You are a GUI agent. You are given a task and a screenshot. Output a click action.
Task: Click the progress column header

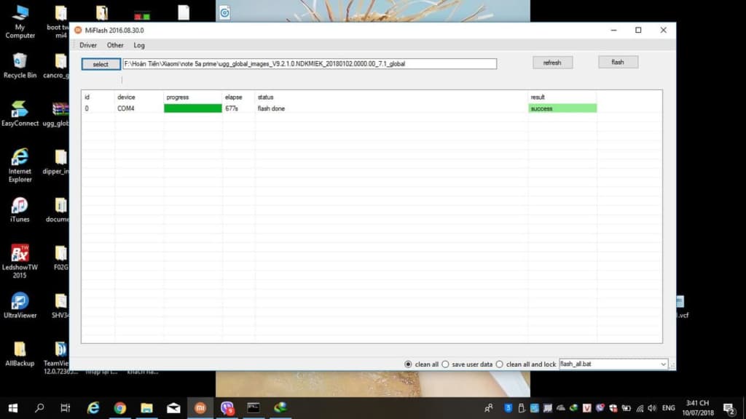[178, 97]
